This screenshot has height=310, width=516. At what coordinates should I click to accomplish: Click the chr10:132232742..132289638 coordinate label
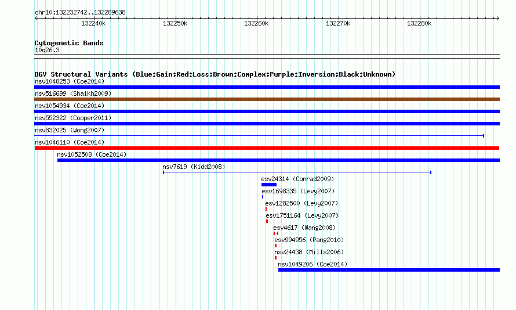tap(80, 13)
